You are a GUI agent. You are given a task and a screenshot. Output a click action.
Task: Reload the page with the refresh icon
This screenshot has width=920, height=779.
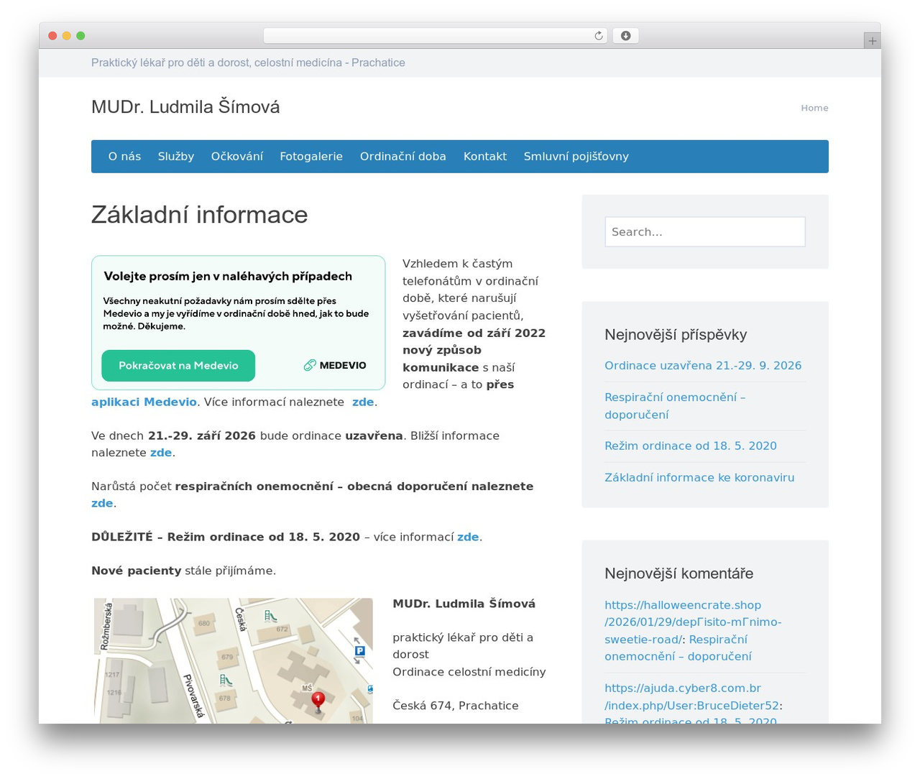click(598, 36)
